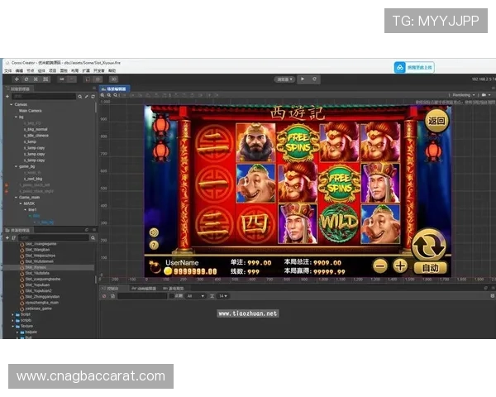The width and height of the screenshot is (496, 397).
Task: Clear the console log
Action: pyautogui.click(x=104, y=296)
